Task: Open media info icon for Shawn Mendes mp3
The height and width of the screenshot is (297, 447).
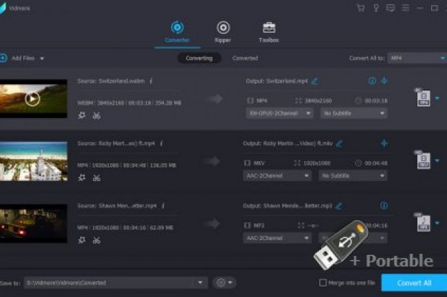Action: pyautogui.click(x=384, y=206)
